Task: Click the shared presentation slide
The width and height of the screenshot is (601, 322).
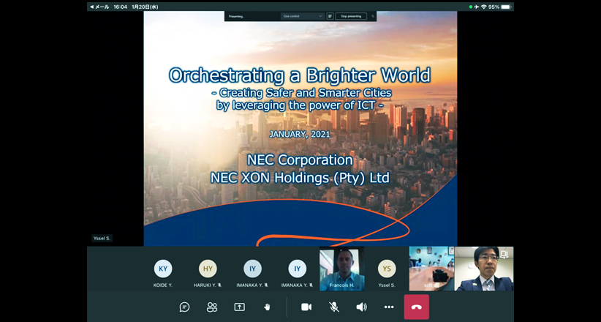Action: [x=300, y=129]
